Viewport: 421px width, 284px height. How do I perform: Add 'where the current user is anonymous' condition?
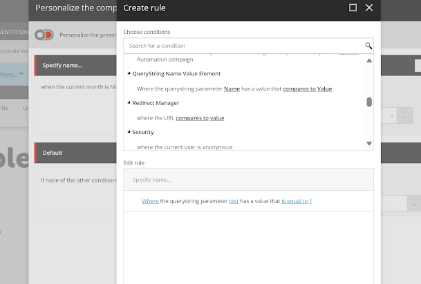185,147
